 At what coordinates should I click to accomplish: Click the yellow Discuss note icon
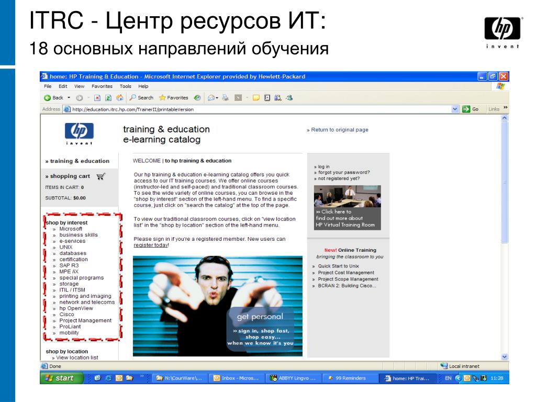[x=255, y=98]
